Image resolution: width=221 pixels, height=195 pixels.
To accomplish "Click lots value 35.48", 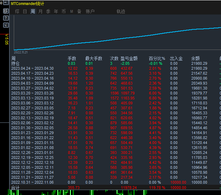I will (73, 98).
